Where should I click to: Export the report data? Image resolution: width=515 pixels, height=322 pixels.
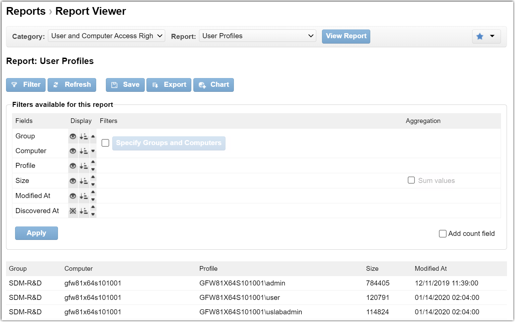[x=169, y=85]
